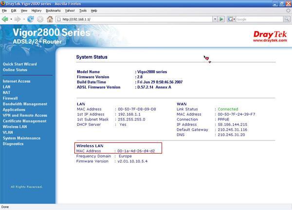Open the Yahoo! menu

(x=70, y=11)
